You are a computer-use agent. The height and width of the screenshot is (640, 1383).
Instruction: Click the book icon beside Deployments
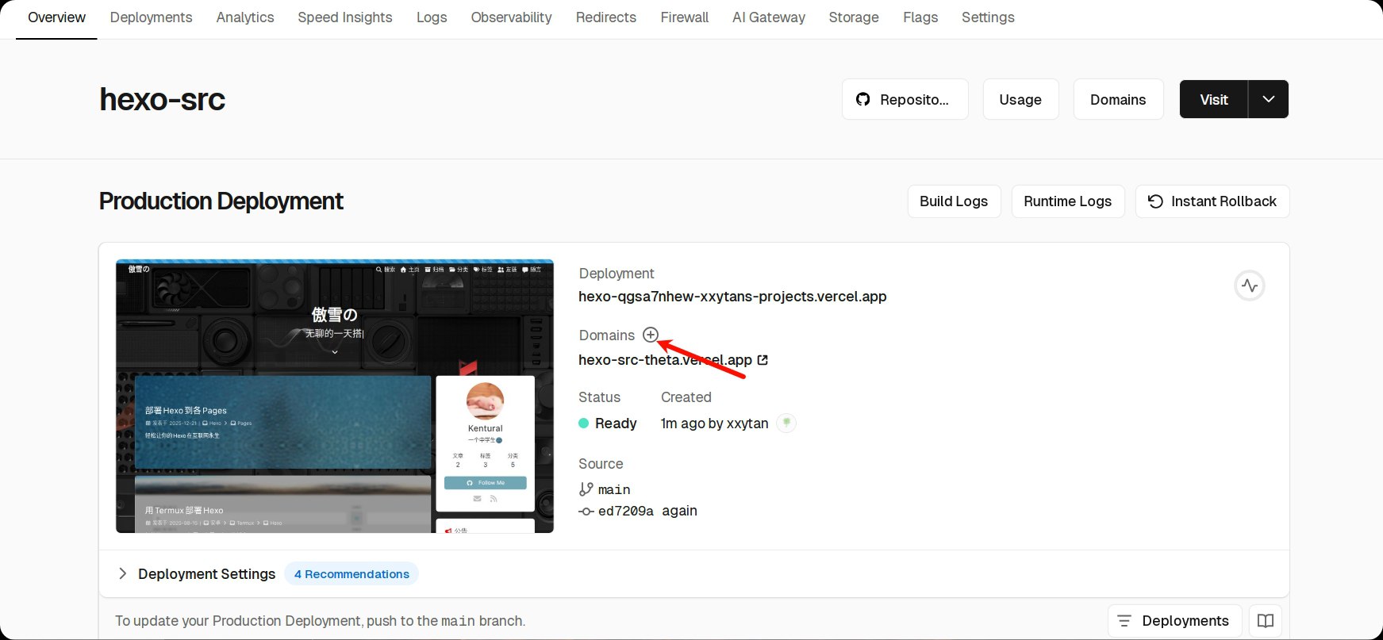point(1266,621)
